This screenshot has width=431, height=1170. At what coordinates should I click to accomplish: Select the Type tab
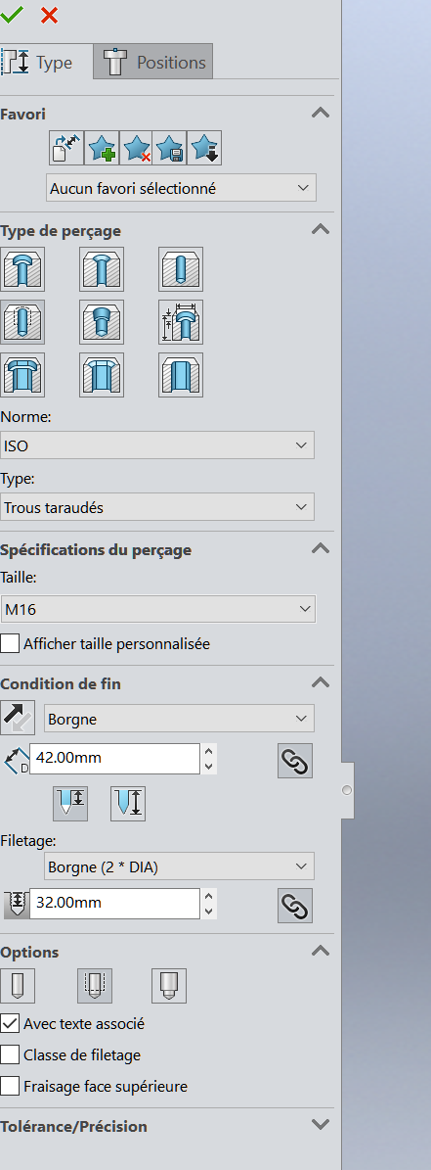click(x=46, y=63)
